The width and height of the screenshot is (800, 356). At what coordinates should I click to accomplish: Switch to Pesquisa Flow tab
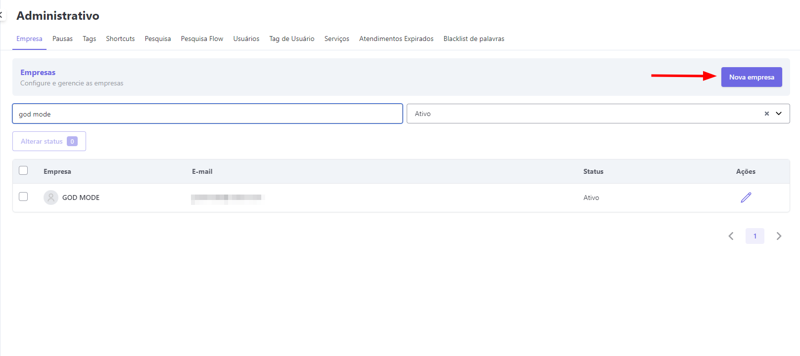tap(202, 39)
